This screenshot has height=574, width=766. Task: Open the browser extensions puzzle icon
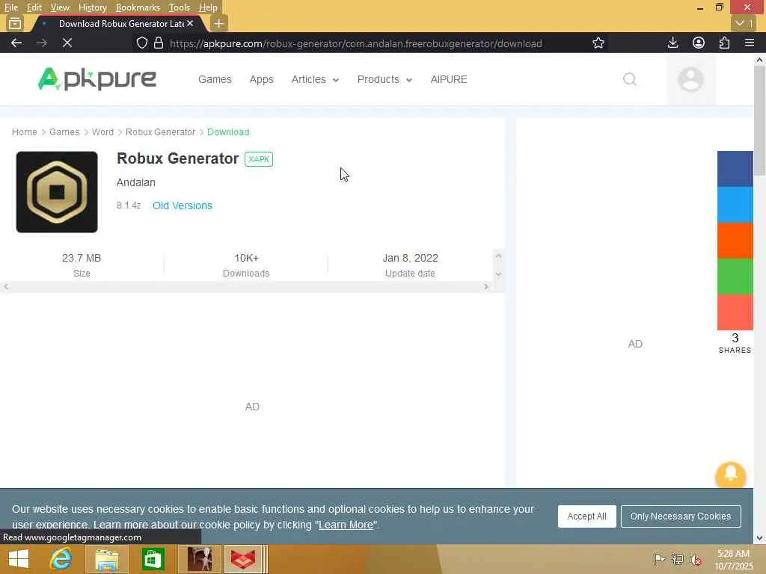724,43
